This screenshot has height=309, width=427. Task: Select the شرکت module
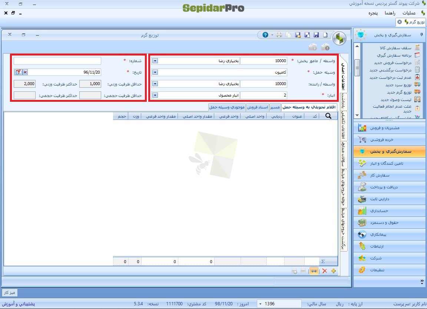tap(390, 258)
